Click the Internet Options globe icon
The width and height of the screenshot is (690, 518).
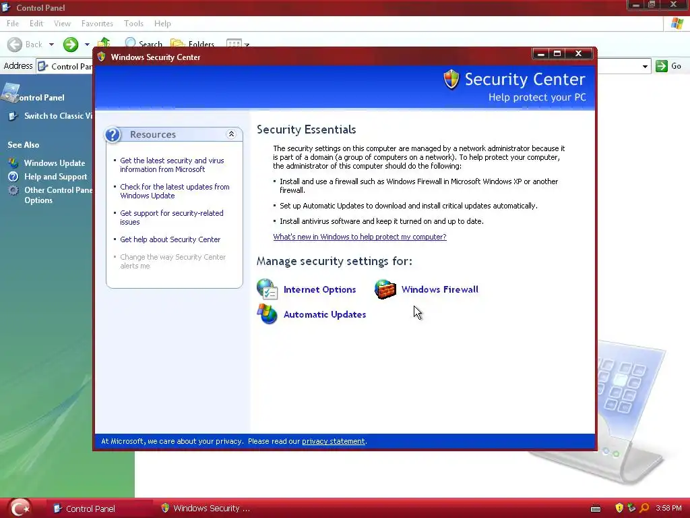coord(267,289)
